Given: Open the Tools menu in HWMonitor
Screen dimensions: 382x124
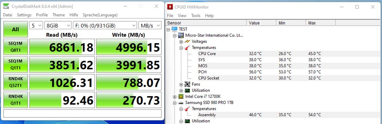Looking at the screenshot, I should (196, 16).
